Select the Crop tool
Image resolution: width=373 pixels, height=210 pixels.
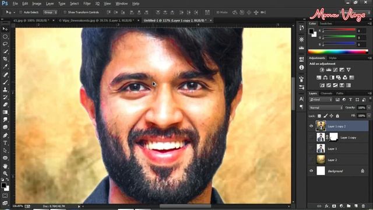pos(5,59)
